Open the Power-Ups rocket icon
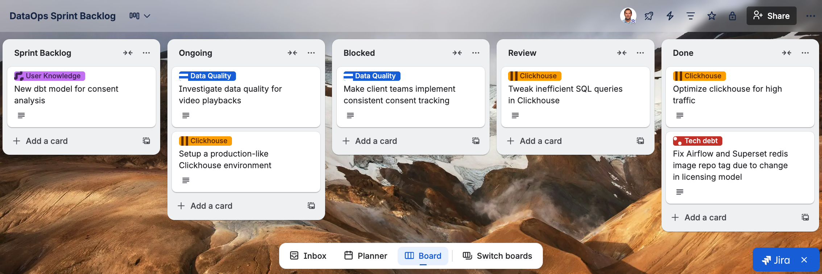The image size is (822, 274). pos(649,16)
